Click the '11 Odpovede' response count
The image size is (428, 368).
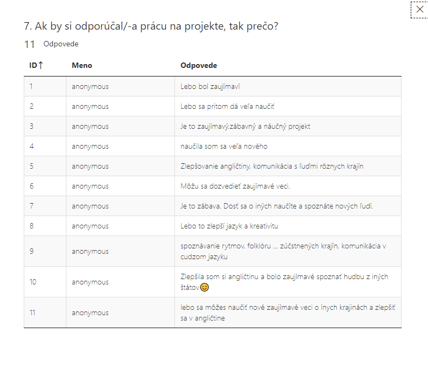tap(51, 44)
